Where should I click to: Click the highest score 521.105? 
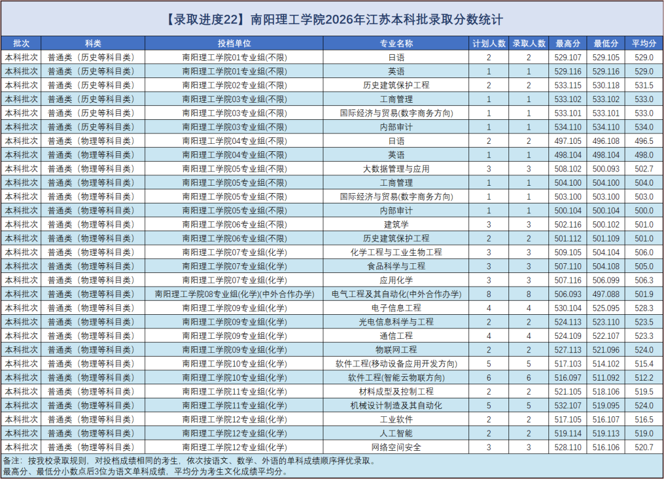coord(568,392)
